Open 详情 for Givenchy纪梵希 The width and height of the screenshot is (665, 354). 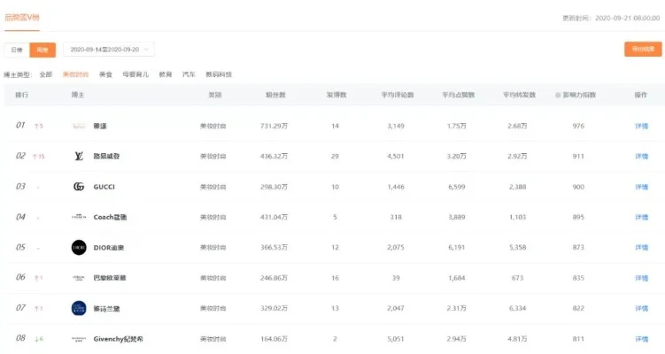click(x=641, y=339)
